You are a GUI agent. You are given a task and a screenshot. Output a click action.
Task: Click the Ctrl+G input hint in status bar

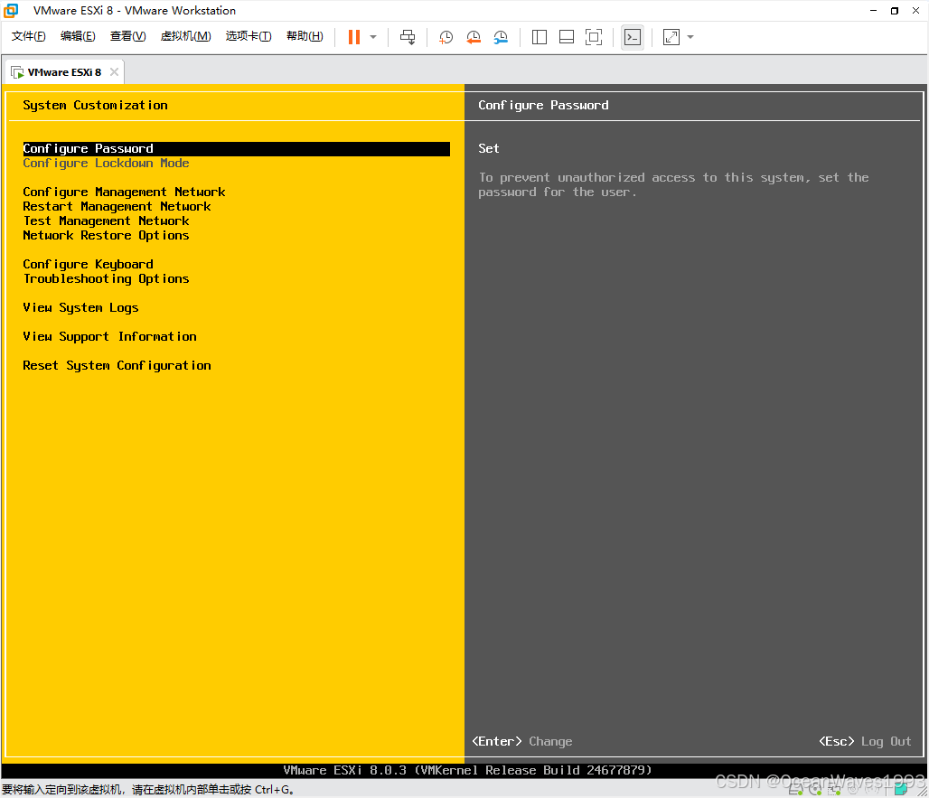[x=148, y=790]
